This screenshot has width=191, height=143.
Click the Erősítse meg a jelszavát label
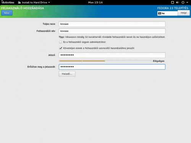click(41, 67)
